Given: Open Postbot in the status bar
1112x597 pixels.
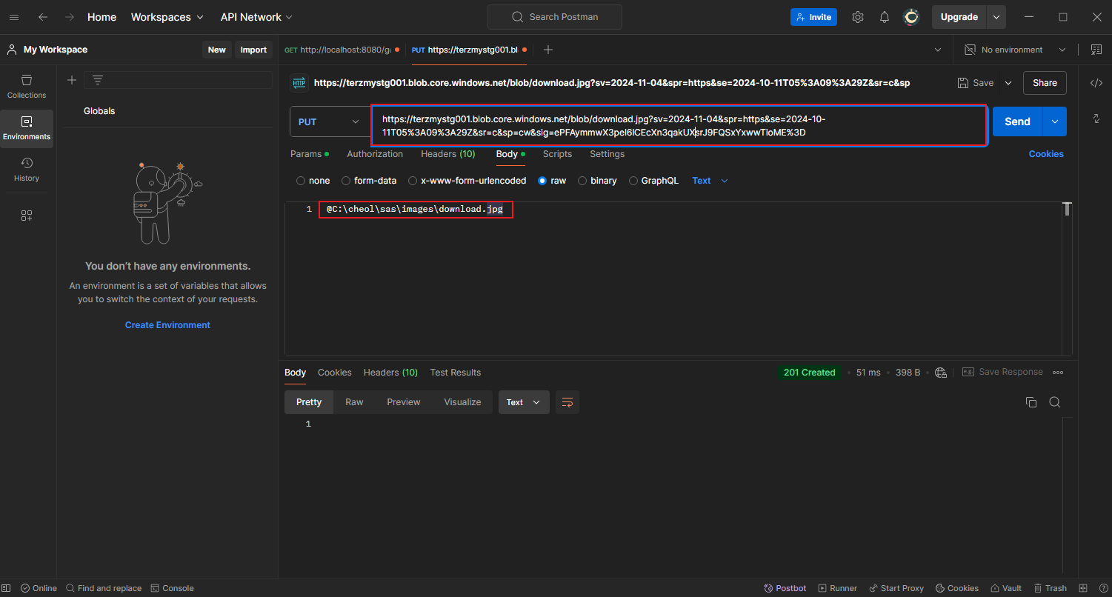Looking at the screenshot, I should (785, 588).
